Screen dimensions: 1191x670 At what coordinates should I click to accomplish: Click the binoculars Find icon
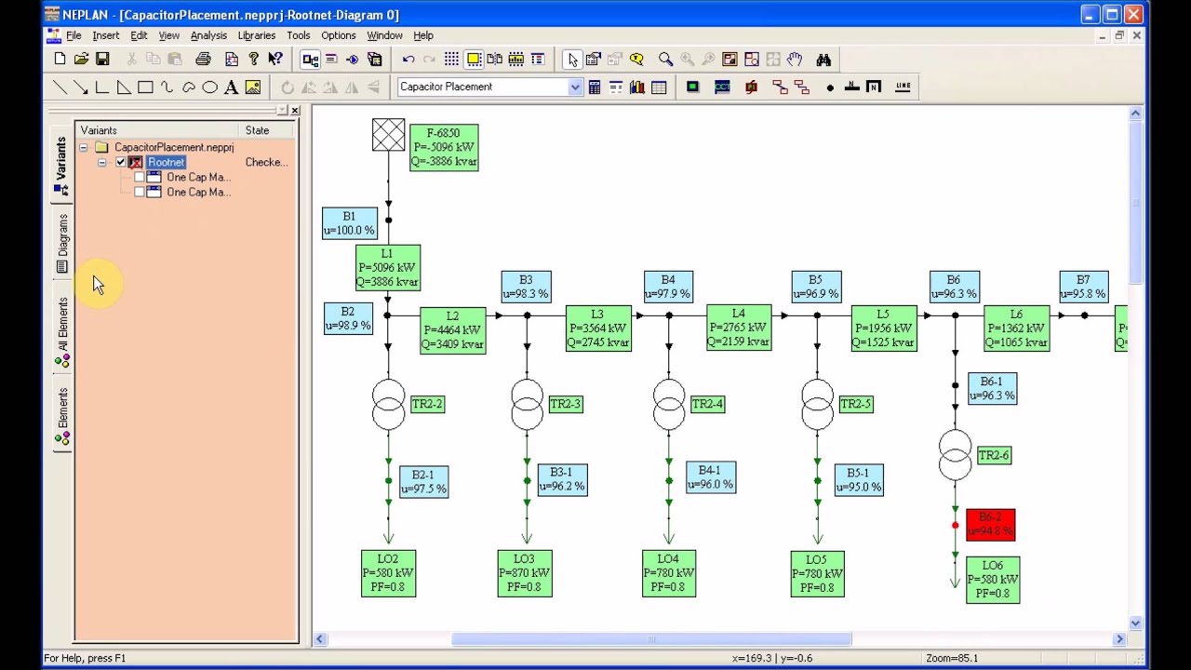(823, 60)
